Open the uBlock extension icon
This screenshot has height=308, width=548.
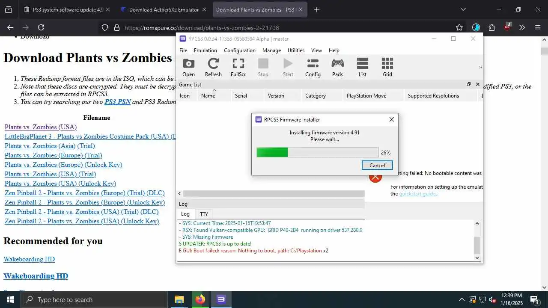(x=507, y=27)
